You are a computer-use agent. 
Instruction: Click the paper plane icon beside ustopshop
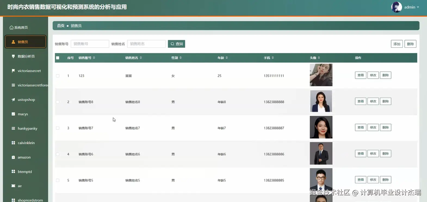pos(13,100)
